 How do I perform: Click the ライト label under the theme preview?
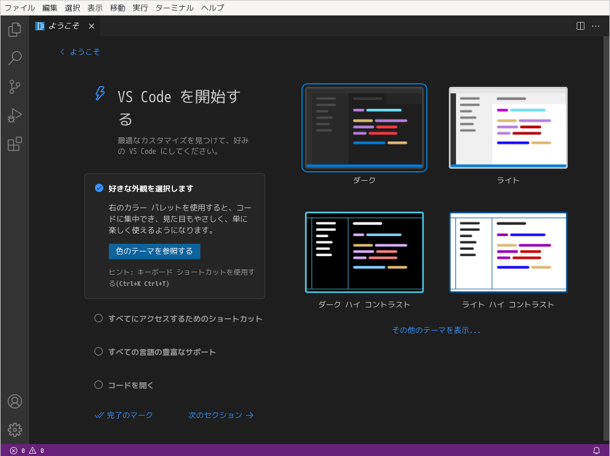(508, 180)
